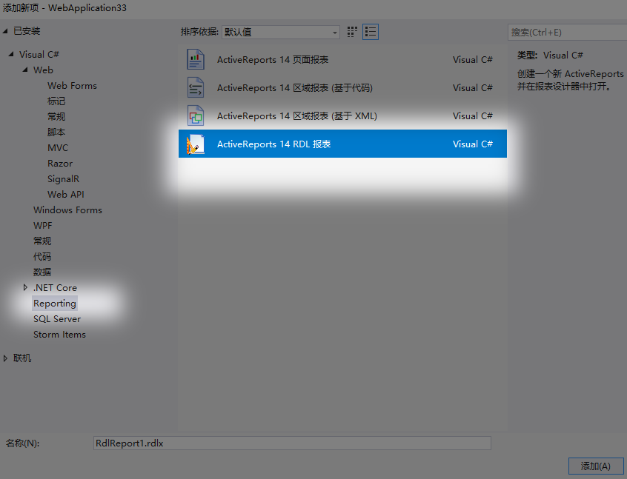Select ActiveReports 14 页面报表 template icon
Screen dimensions: 627x479
tap(196, 59)
